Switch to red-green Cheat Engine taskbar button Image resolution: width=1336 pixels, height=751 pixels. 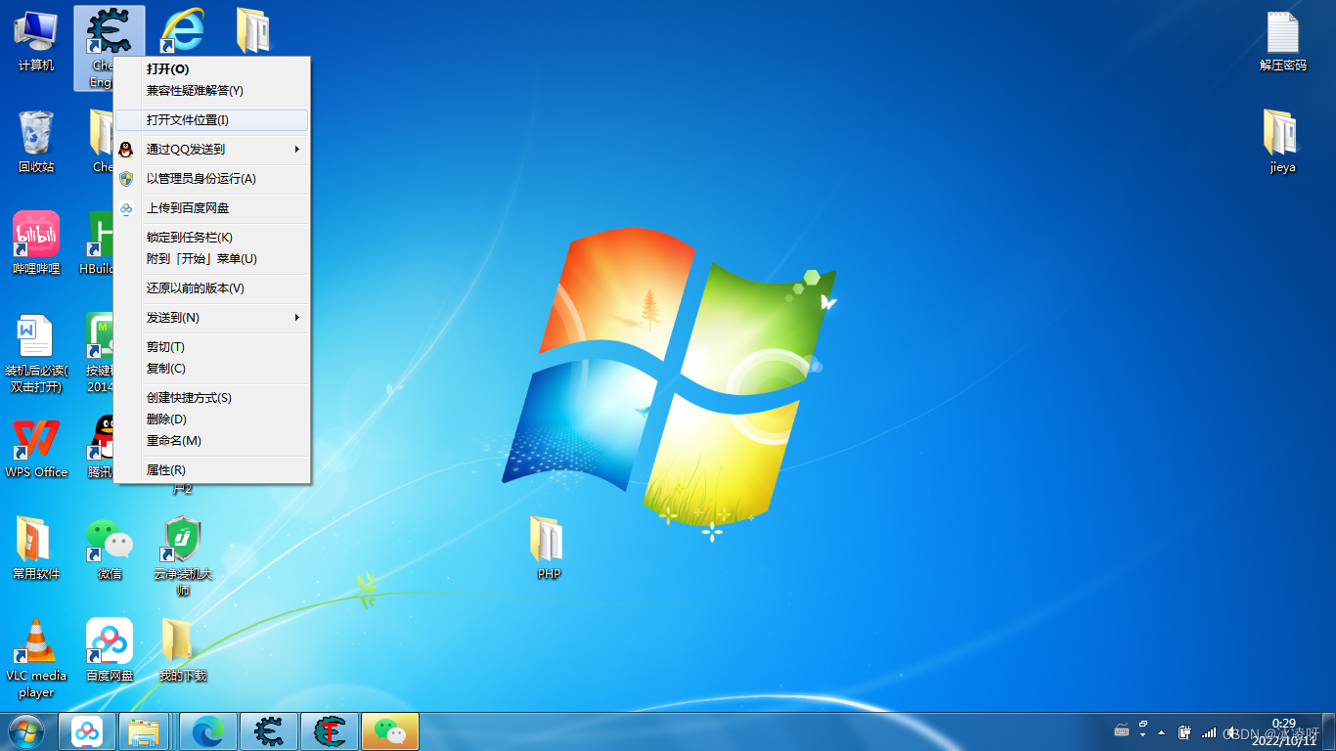coord(330,731)
